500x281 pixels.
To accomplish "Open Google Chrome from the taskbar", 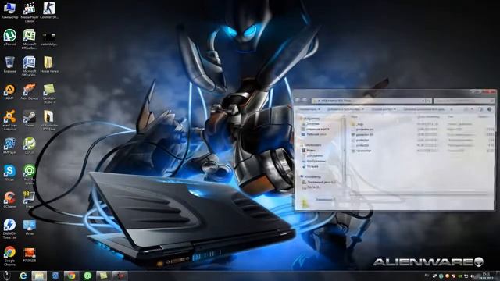I will pyautogui.click(x=71, y=276).
